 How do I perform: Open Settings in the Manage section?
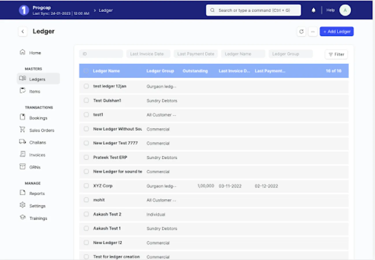tap(37, 206)
